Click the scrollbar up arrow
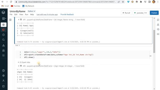 coord(154,18)
